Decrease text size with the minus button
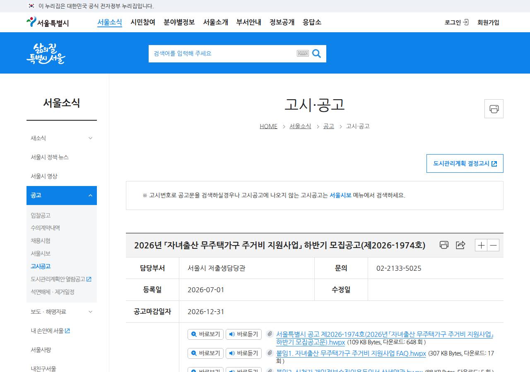 (x=493, y=245)
